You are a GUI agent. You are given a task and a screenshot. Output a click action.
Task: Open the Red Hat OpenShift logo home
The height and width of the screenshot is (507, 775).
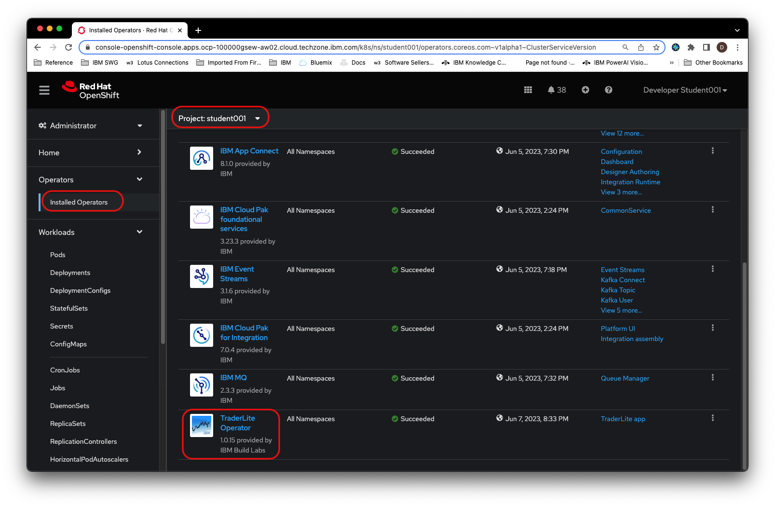(91, 90)
